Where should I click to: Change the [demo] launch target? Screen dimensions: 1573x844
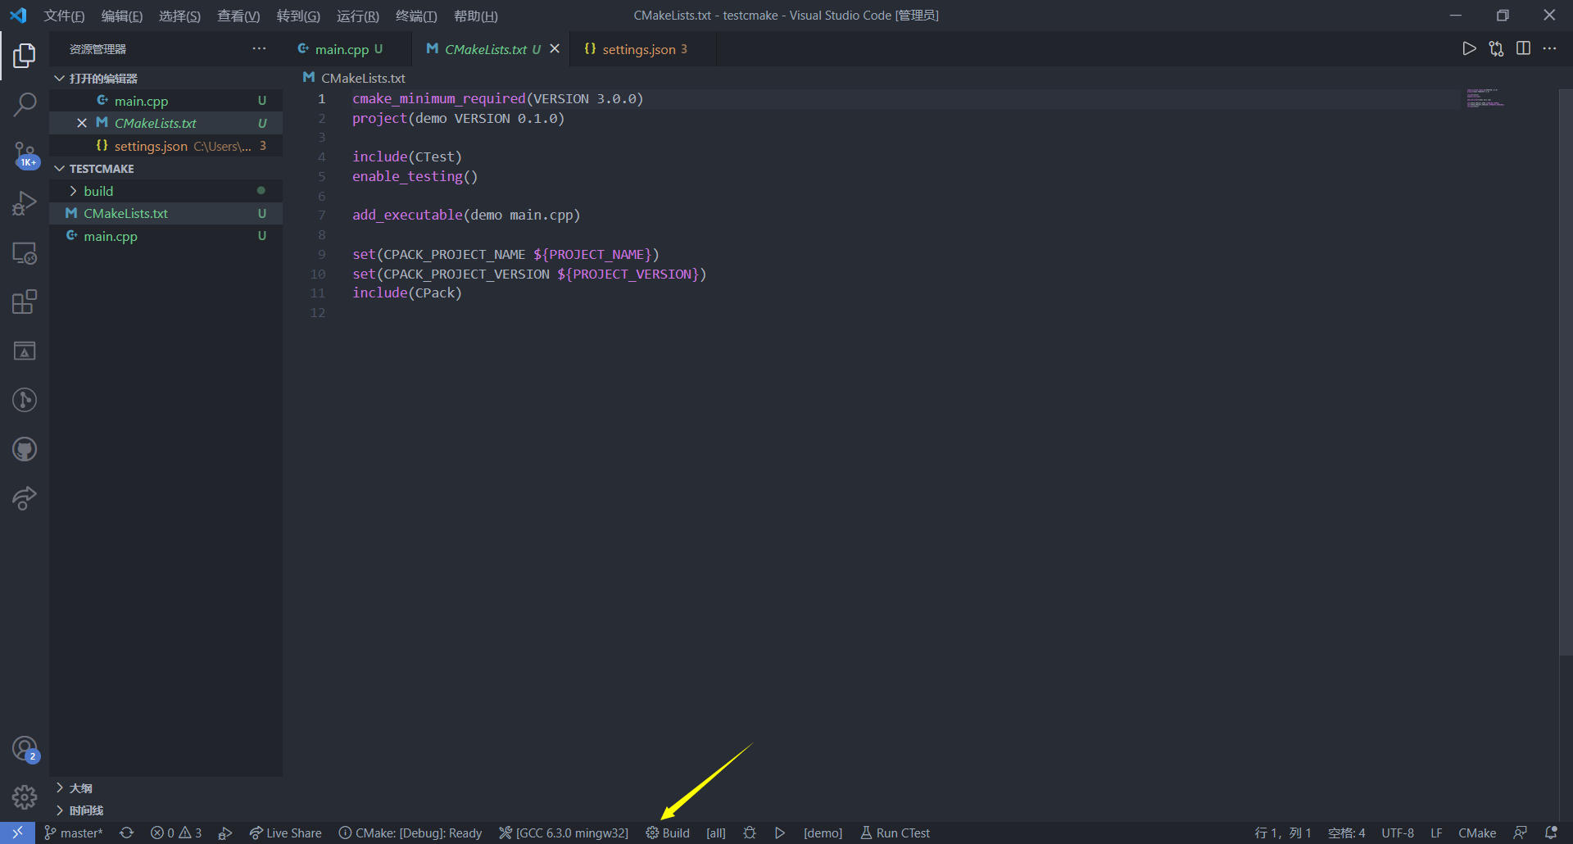click(823, 833)
